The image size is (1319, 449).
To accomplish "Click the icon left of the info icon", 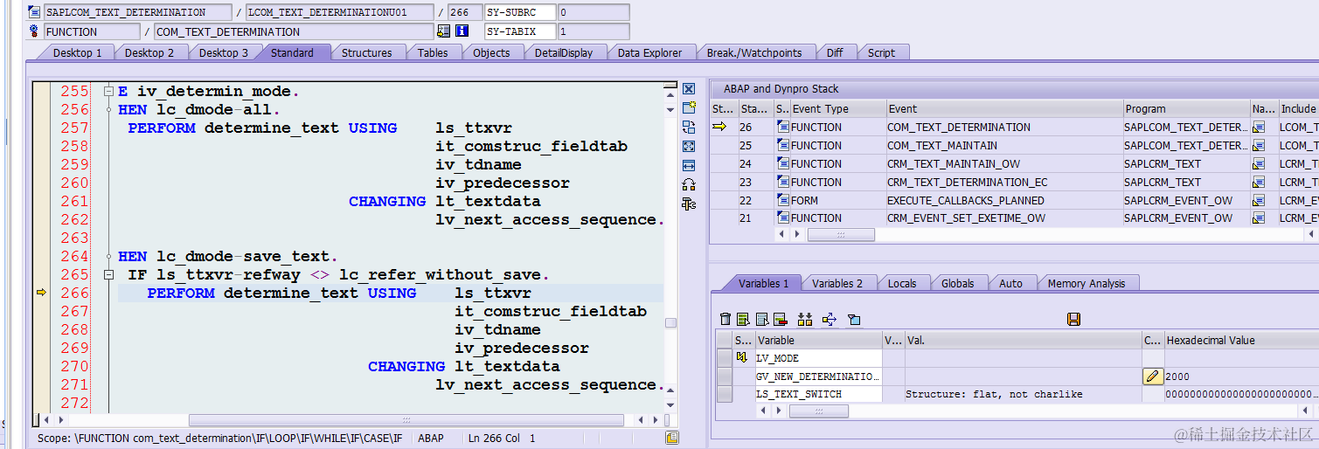I will [443, 31].
